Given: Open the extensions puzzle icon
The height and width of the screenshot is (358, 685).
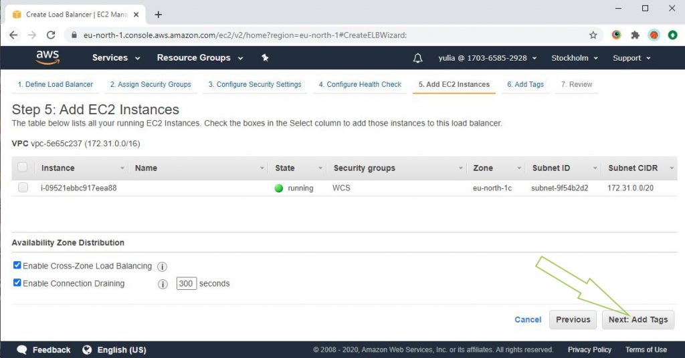Looking at the screenshot, I should coord(635,35).
